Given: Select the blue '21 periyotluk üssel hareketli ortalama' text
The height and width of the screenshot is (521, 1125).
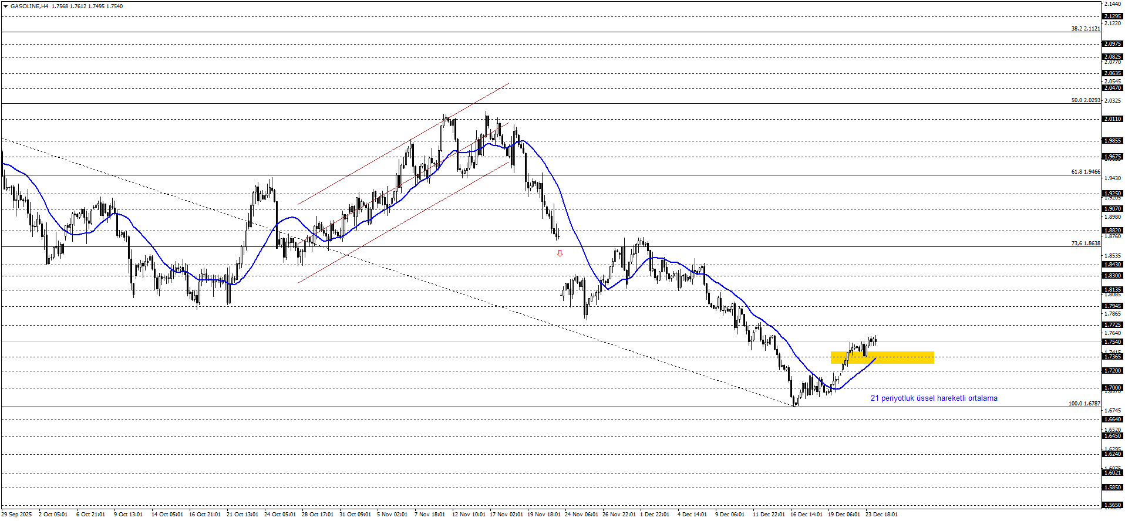Looking at the screenshot, I should [x=934, y=398].
